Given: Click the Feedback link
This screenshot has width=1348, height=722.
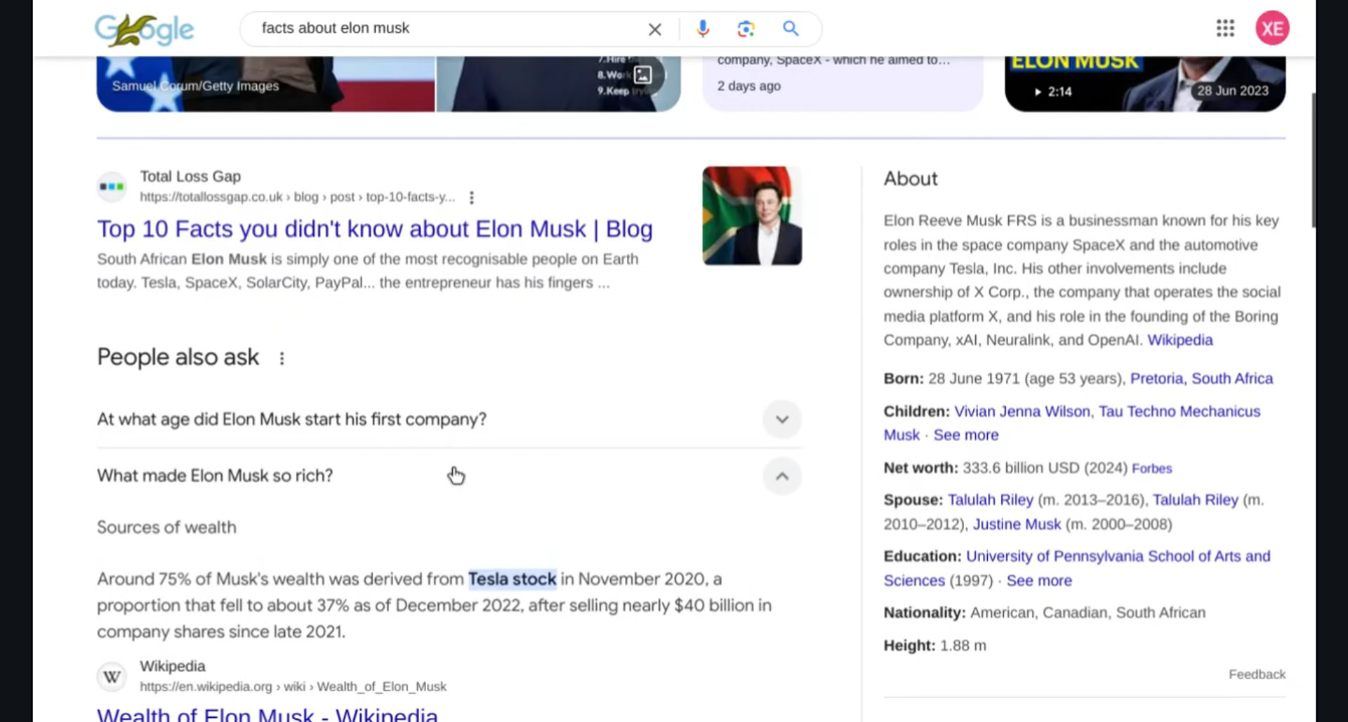Looking at the screenshot, I should pos(1257,674).
